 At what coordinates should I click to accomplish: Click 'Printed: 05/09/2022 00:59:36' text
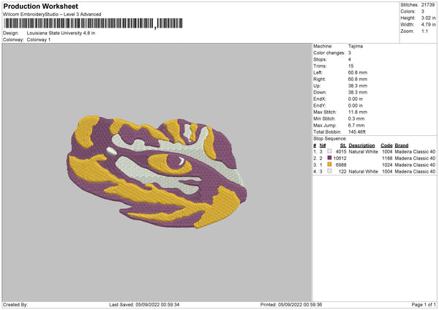tap(291, 305)
